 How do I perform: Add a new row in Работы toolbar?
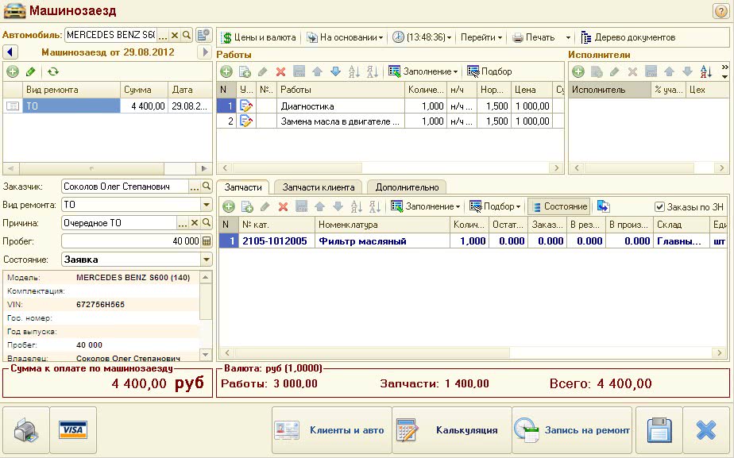226,71
